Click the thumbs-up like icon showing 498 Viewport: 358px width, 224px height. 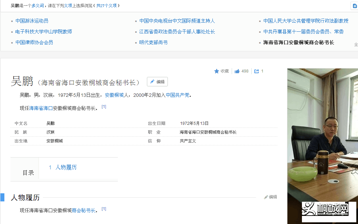coord(237,71)
